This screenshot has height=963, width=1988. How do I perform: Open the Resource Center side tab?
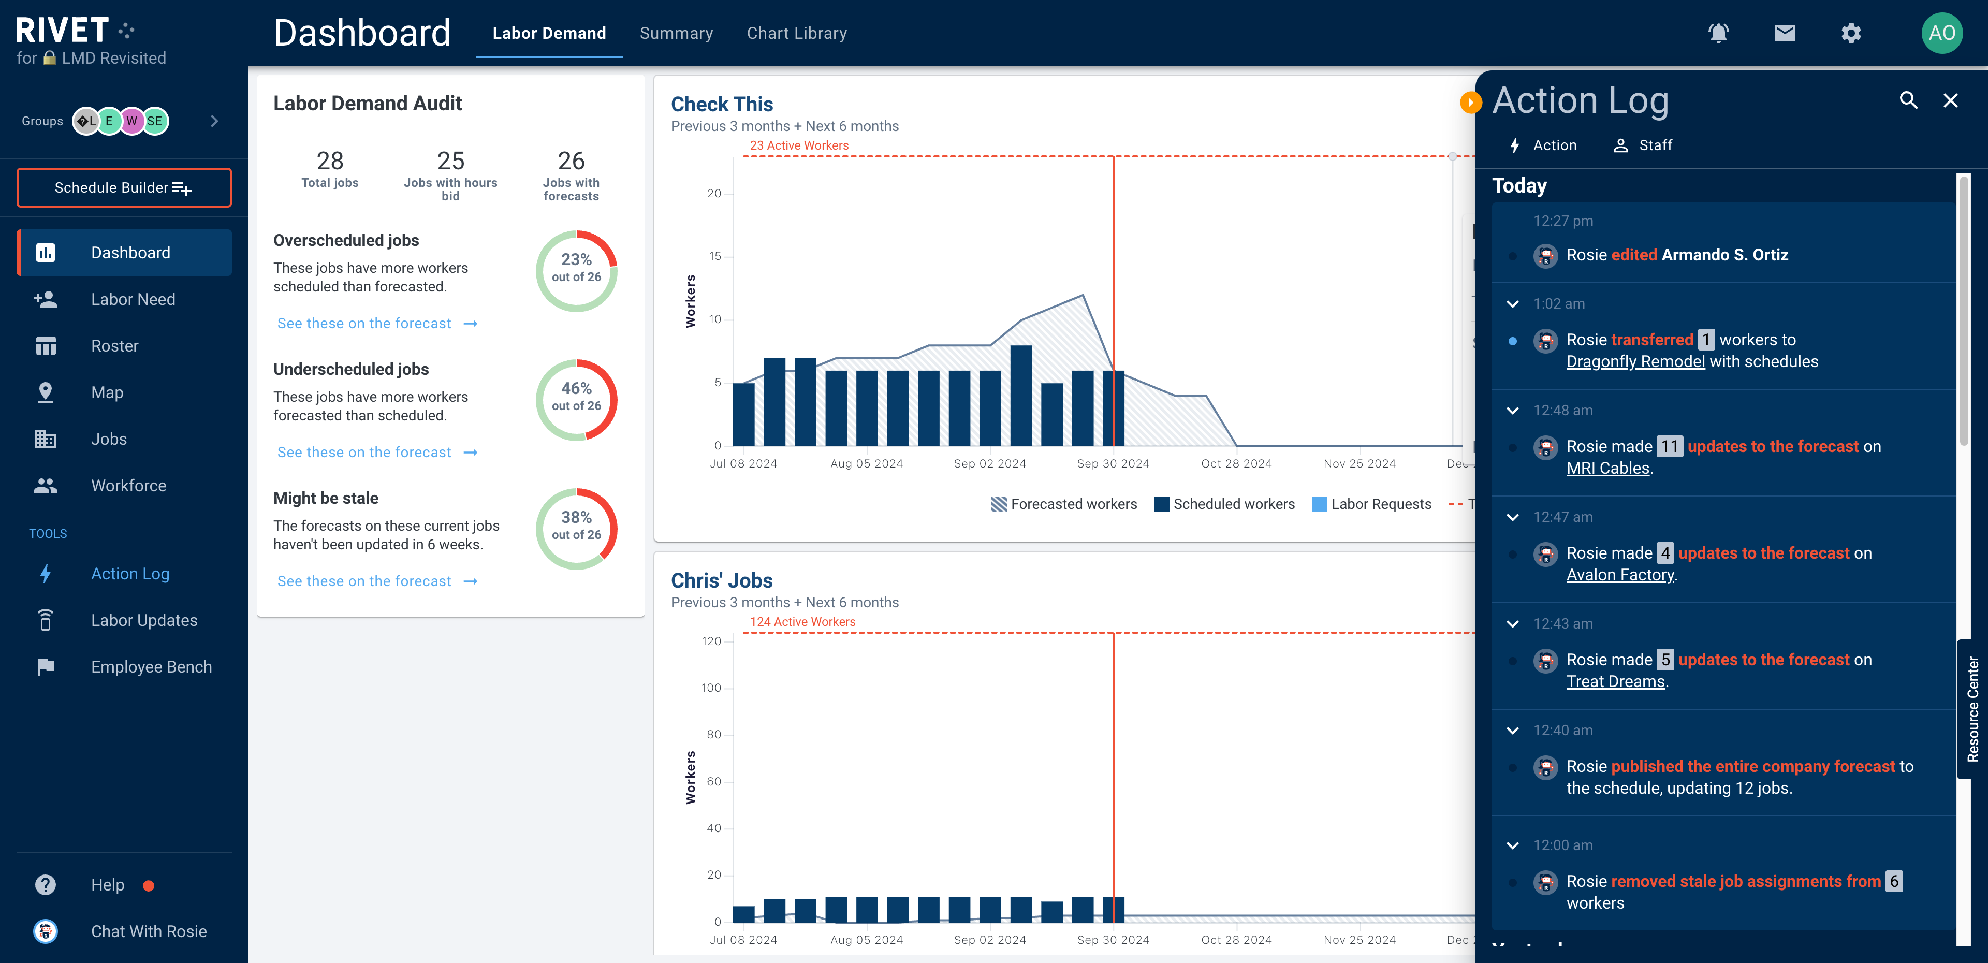[1972, 709]
